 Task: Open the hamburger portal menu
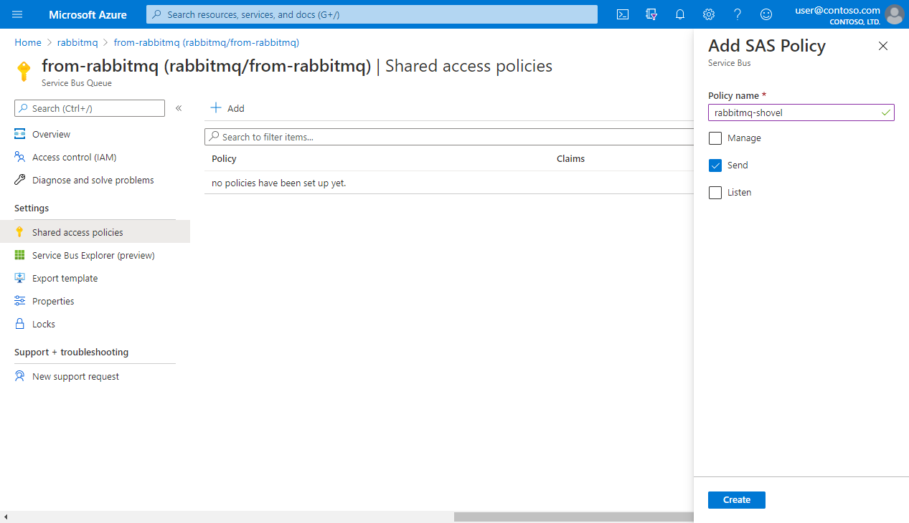18,14
